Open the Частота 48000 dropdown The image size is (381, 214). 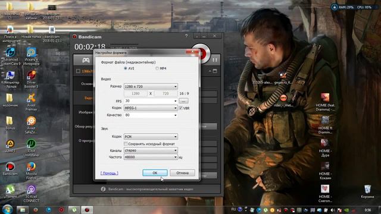click(151, 157)
